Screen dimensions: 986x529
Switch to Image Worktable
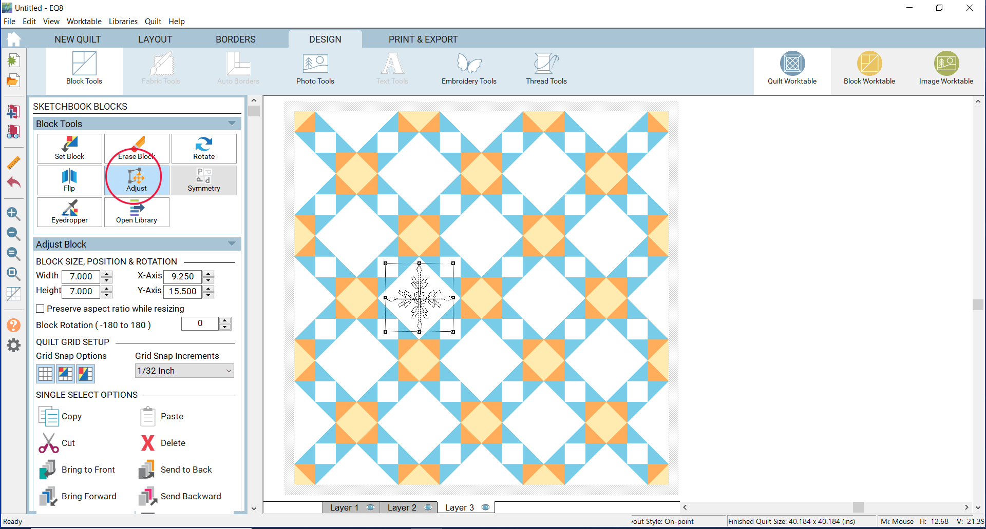pyautogui.click(x=946, y=69)
